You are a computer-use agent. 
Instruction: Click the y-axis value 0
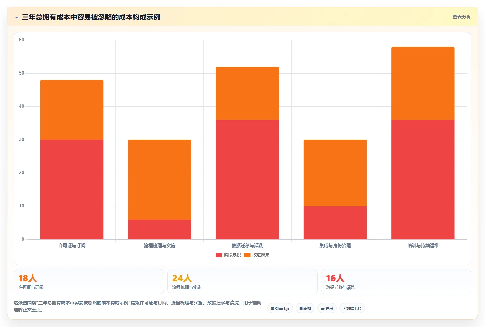(x=23, y=239)
